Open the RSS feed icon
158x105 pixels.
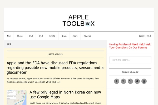pyautogui.click(x=130, y=81)
